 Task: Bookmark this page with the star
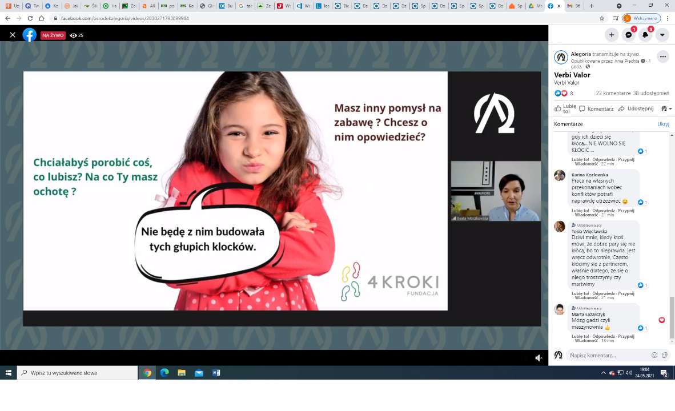[602, 18]
